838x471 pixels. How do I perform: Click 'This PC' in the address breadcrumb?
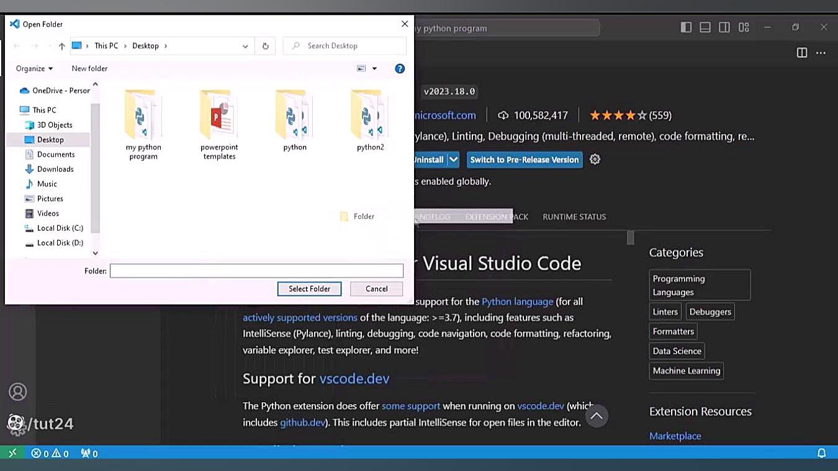pos(106,46)
